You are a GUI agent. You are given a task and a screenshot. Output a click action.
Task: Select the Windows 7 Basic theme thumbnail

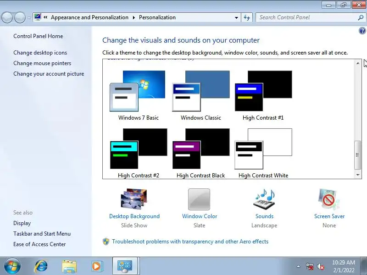[x=138, y=91]
